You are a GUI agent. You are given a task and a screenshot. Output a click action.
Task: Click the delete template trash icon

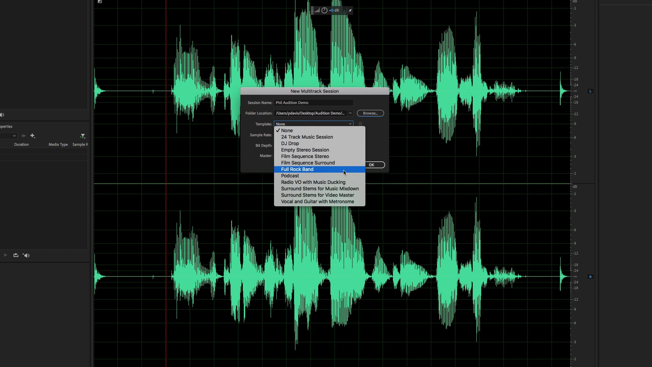click(x=360, y=124)
